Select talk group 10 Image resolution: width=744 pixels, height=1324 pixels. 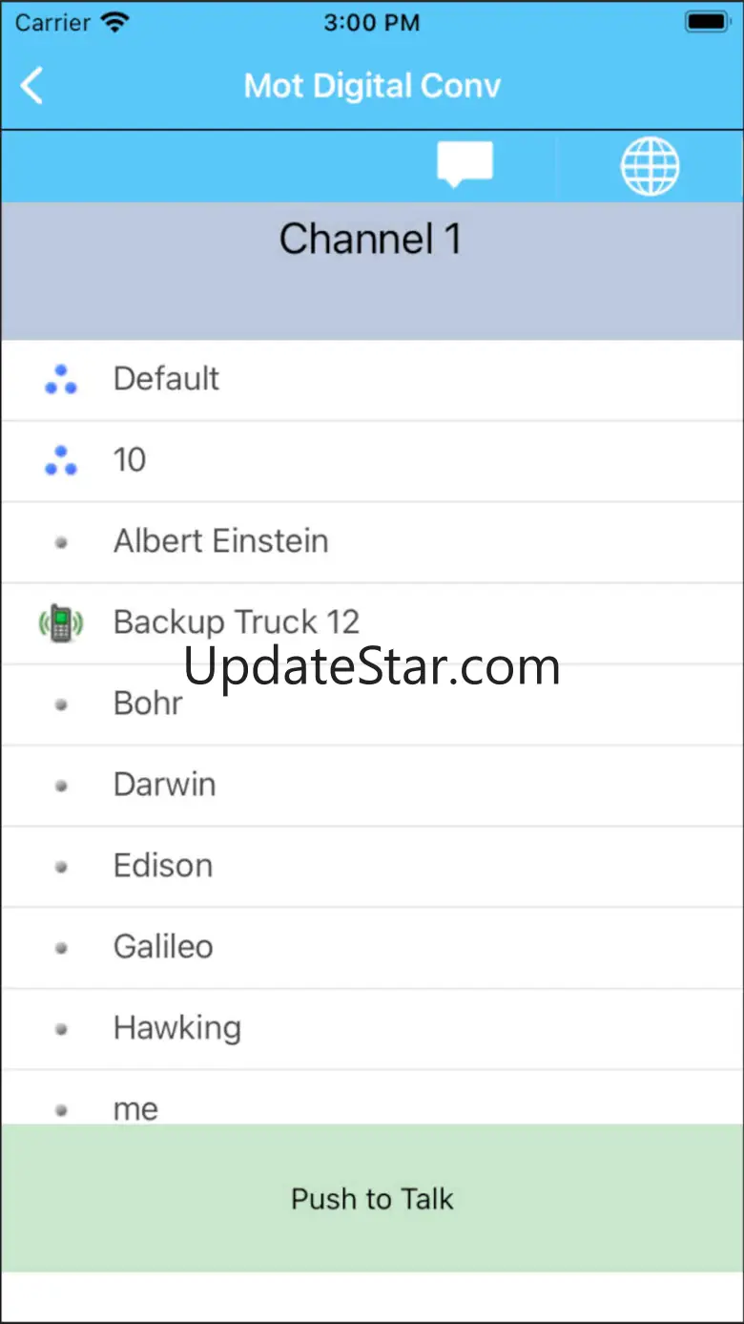372,461
